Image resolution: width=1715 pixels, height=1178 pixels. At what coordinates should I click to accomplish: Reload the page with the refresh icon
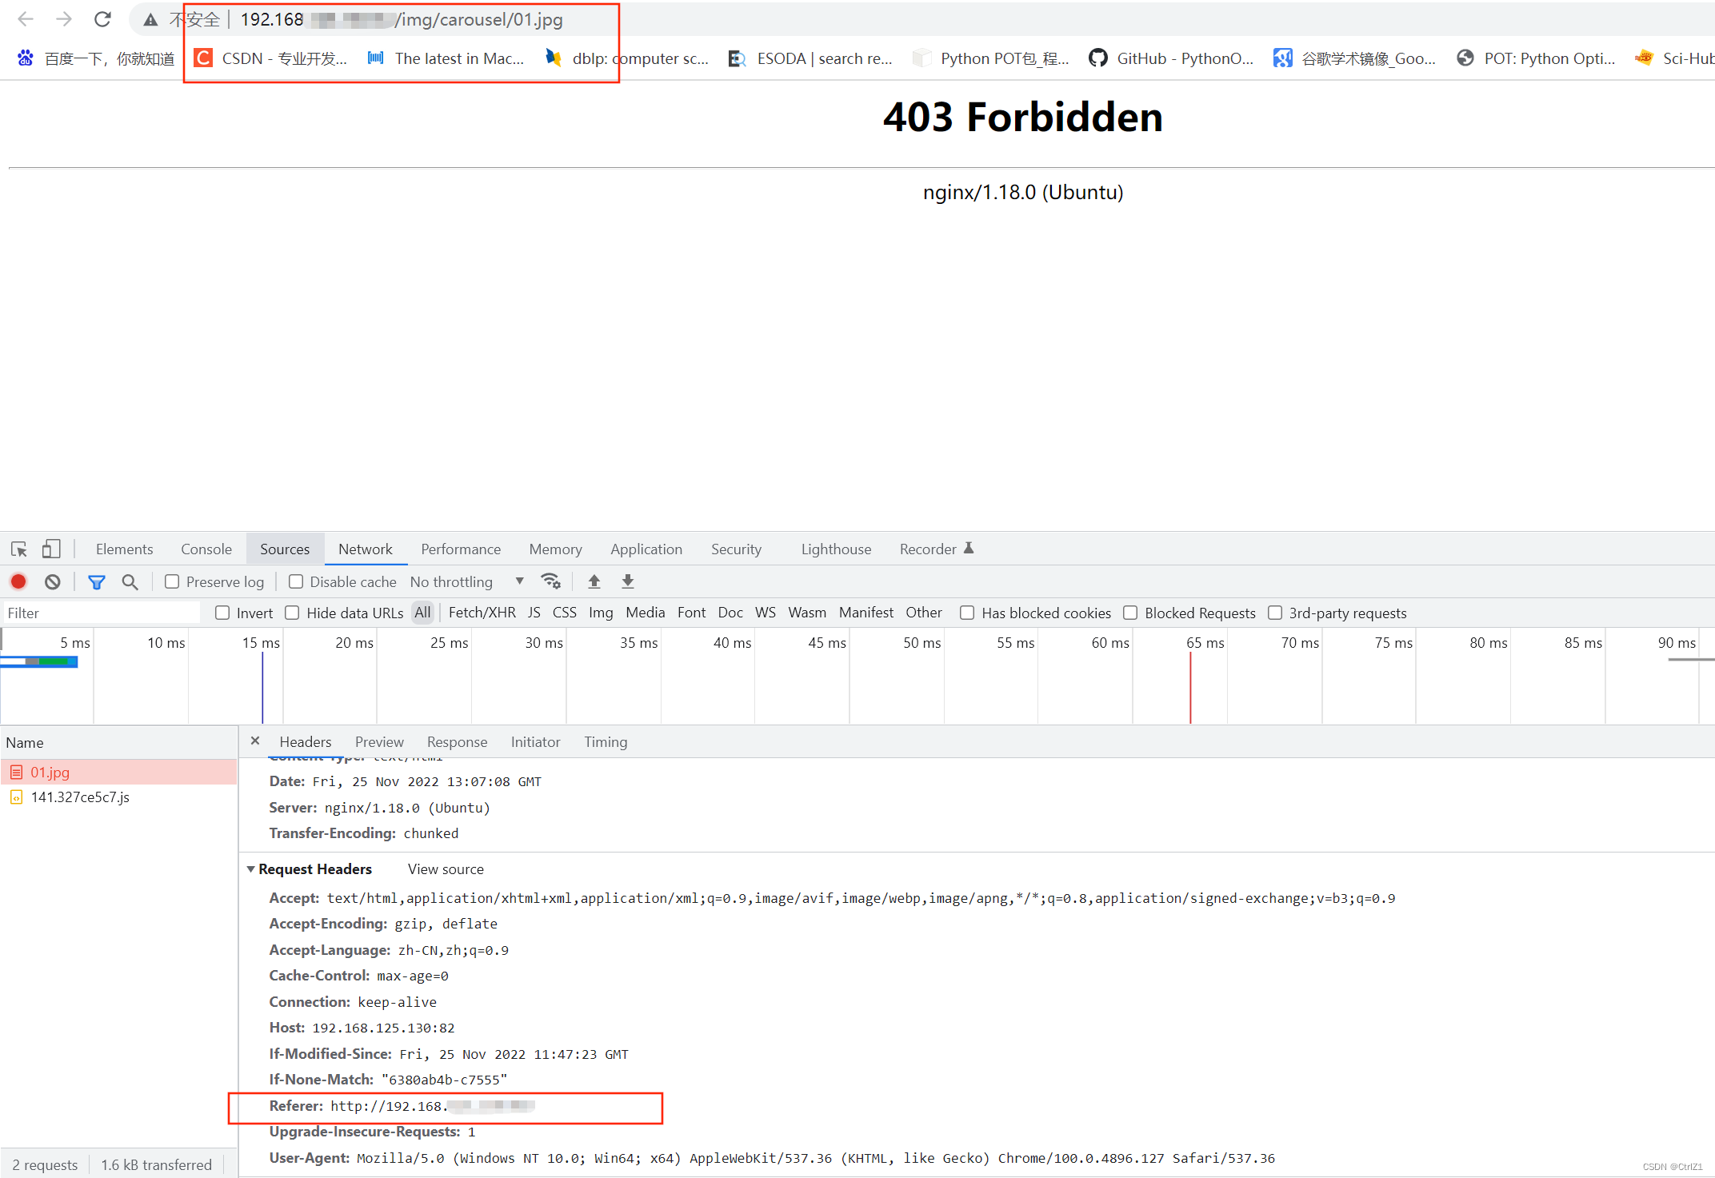coord(102,19)
